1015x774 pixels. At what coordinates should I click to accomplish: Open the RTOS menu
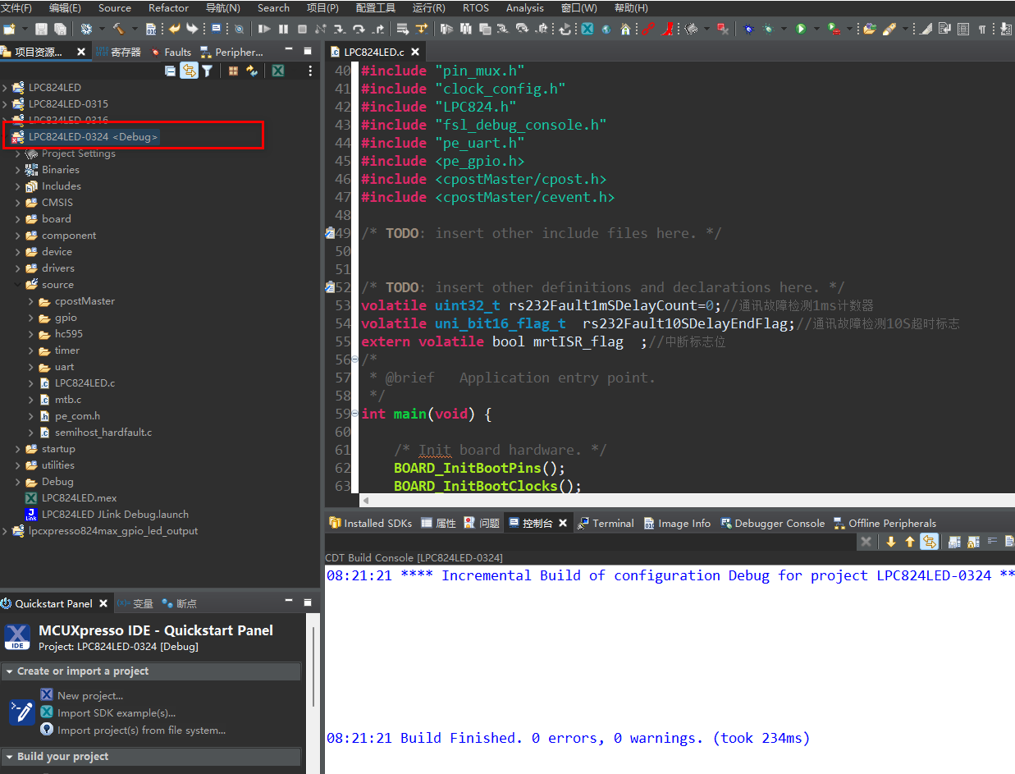point(476,8)
